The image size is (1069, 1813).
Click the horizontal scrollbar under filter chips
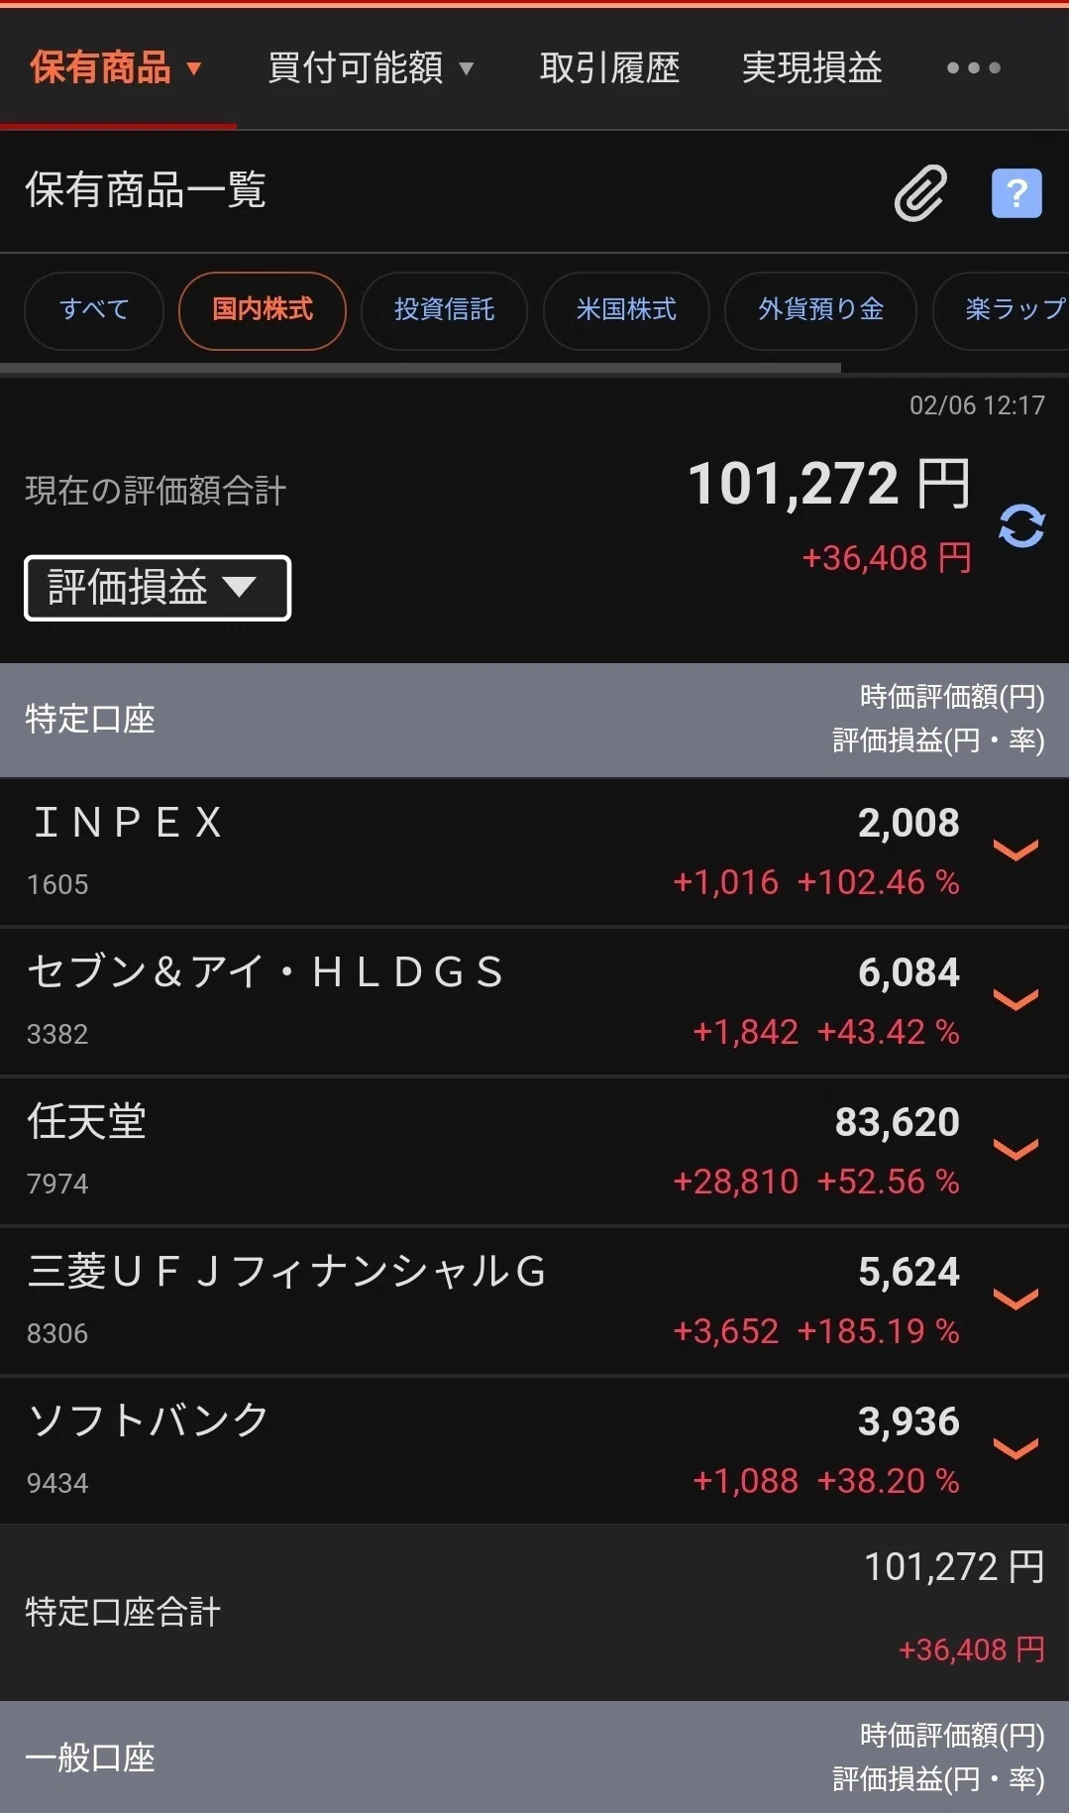[x=420, y=368]
